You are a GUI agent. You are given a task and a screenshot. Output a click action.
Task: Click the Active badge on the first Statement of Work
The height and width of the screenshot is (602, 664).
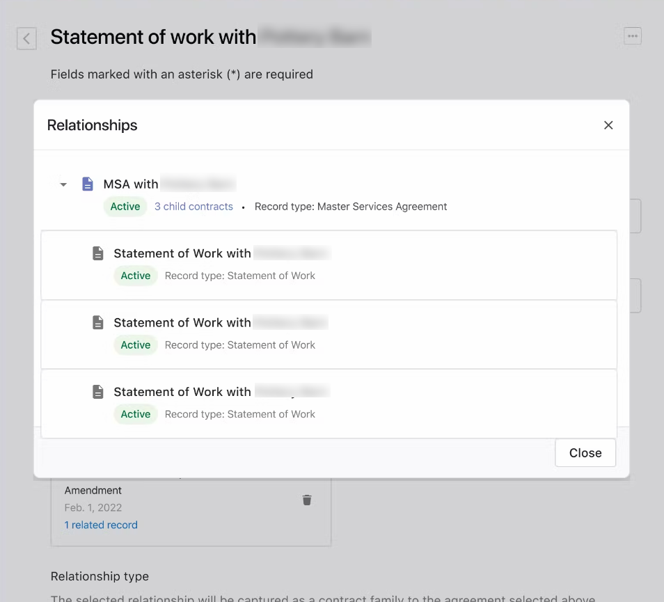135,276
